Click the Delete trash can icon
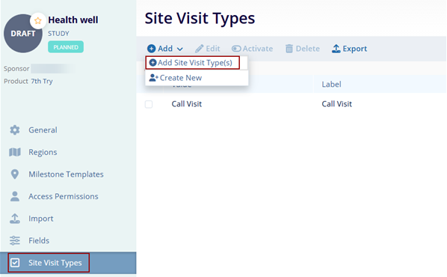Screen dimensions: 447x277 [x=289, y=49]
